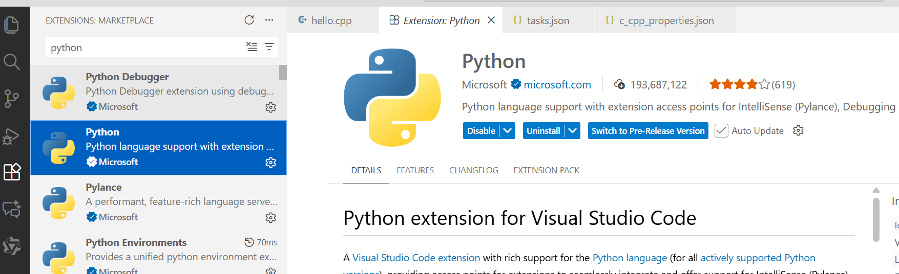The height and width of the screenshot is (274, 899).
Task: Click the verified publisher badge next to microsoft.com
Action: click(x=516, y=84)
